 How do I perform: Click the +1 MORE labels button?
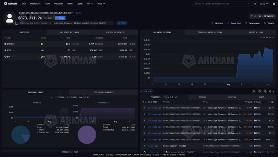121,23
